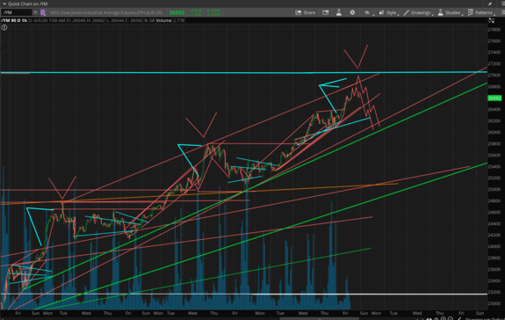
Task: Toggle the price axis scale icon
Action: click(492, 20)
